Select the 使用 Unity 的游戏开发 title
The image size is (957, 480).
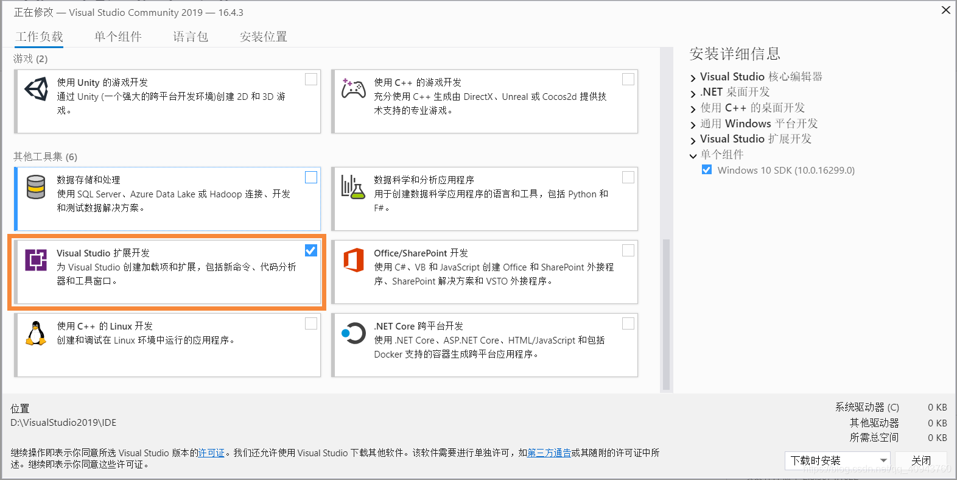coord(102,82)
